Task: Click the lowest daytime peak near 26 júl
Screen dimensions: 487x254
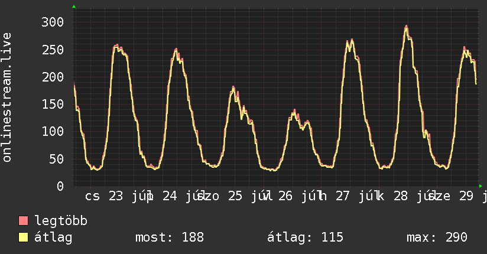Action: click(294, 111)
